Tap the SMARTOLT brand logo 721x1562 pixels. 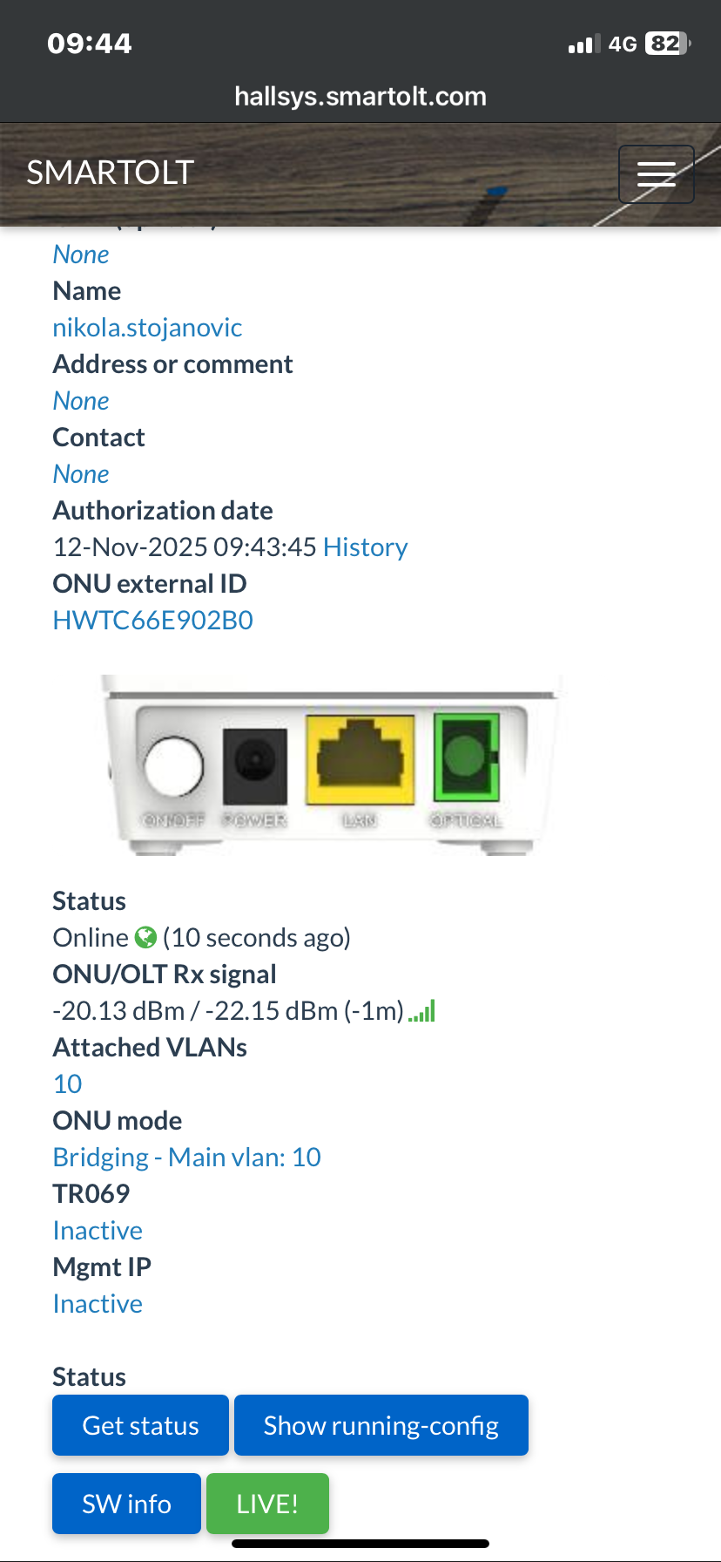[x=110, y=173]
